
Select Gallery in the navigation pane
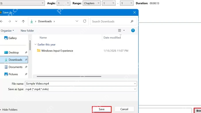(11, 38)
